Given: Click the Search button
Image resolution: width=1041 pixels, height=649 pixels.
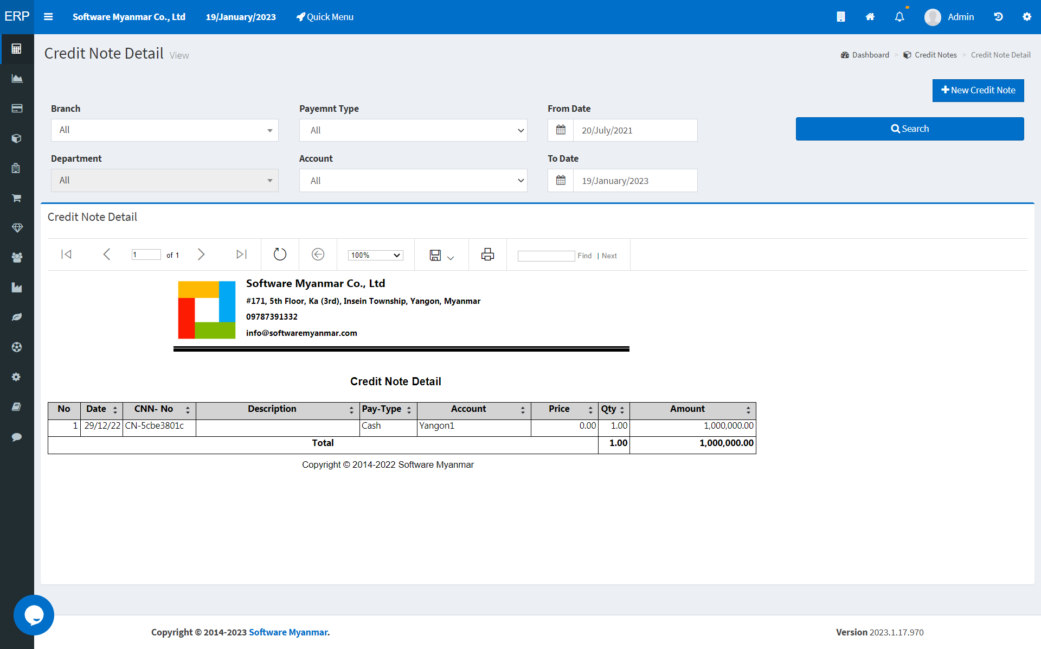Looking at the screenshot, I should tap(910, 129).
